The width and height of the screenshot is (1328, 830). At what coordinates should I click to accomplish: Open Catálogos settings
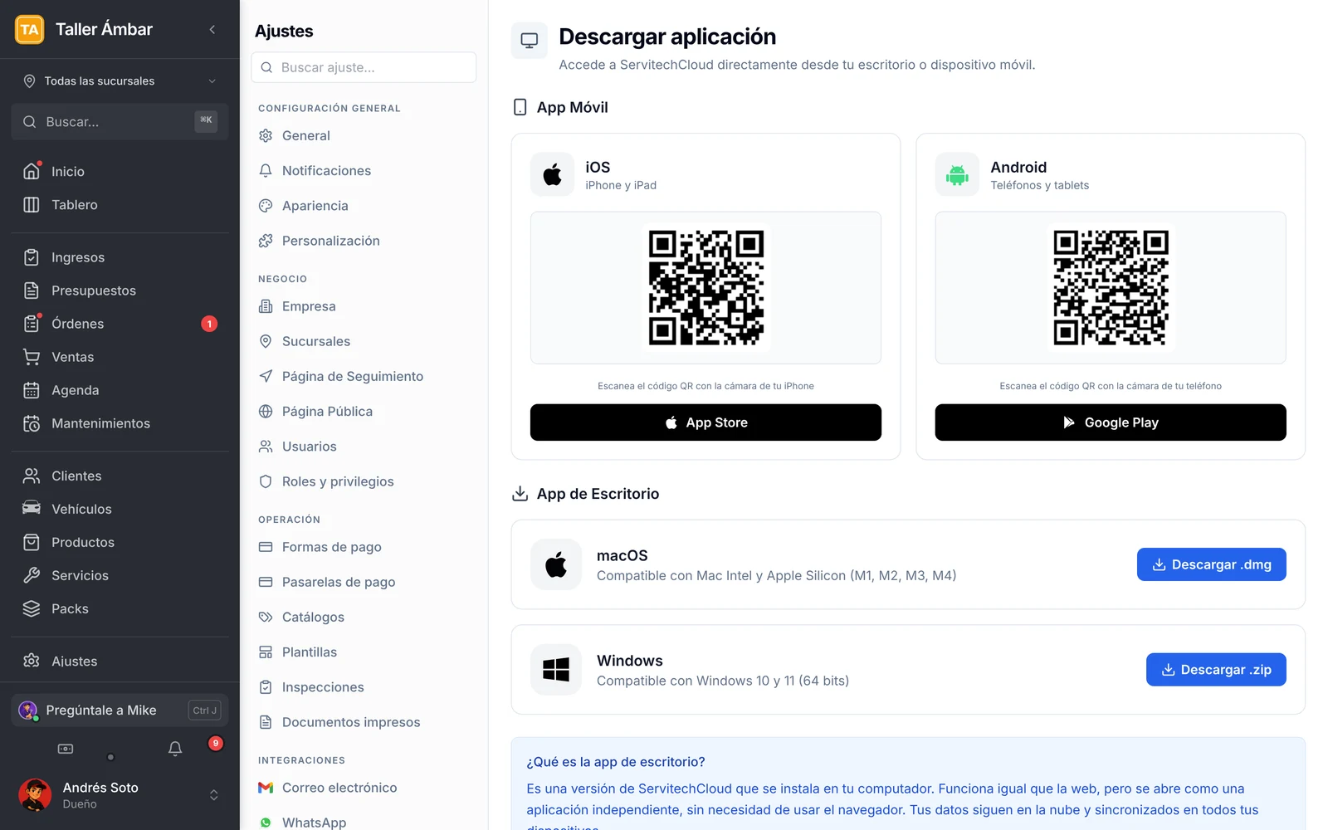point(364,617)
